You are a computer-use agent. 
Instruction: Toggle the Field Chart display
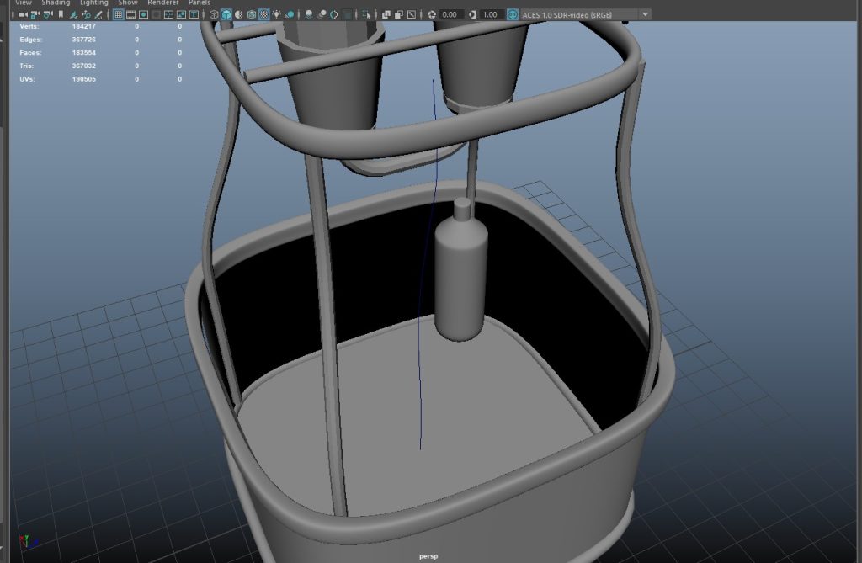pyautogui.click(x=168, y=15)
